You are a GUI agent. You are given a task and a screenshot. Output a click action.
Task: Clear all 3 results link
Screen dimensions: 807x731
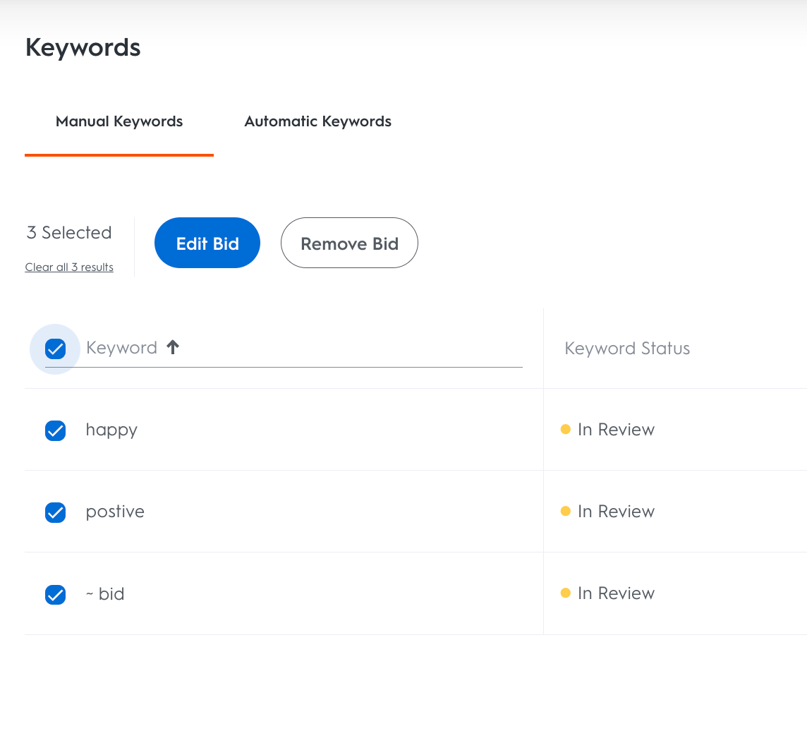tap(69, 267)
